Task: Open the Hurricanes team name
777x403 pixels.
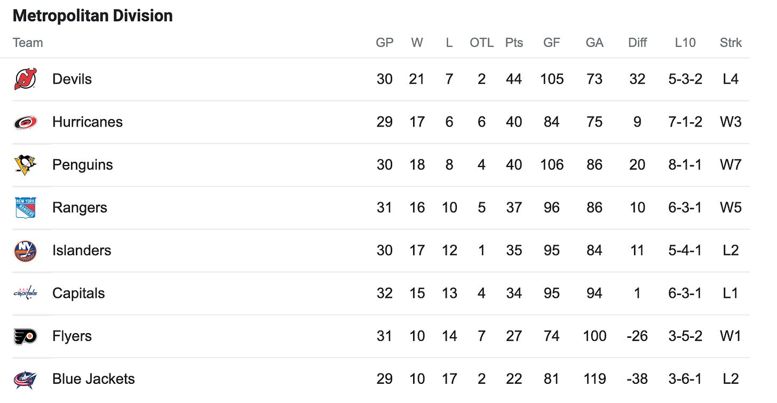Action: 88,122
